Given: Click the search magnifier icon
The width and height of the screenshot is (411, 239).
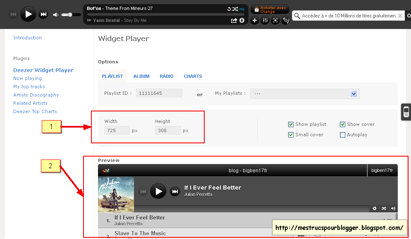Looking at the screenshot, I should pyautogui.click(x=297, y=16).
